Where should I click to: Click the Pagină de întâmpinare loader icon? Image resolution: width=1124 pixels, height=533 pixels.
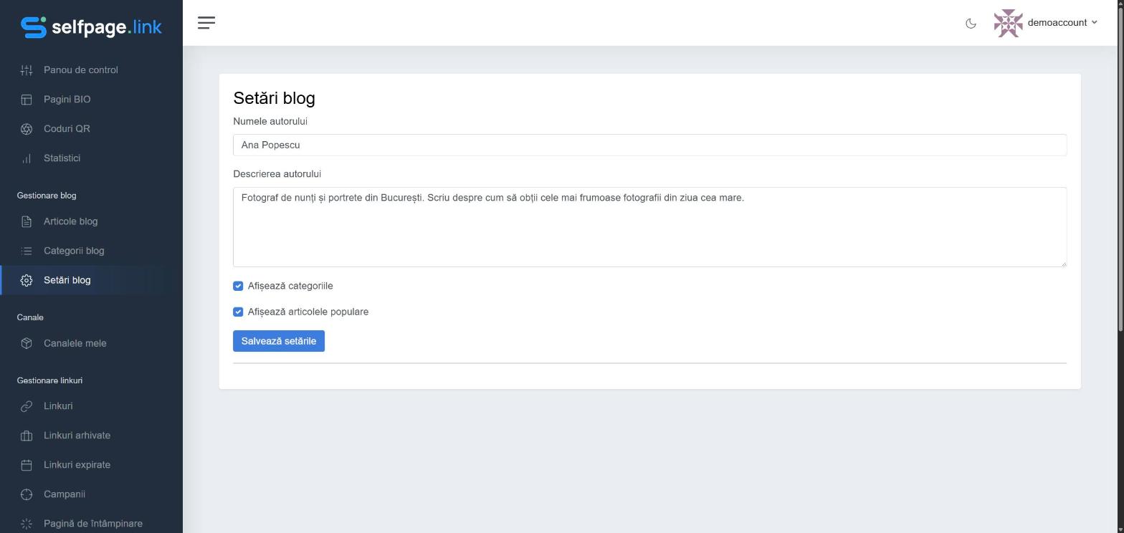click(x=27, y=524)
